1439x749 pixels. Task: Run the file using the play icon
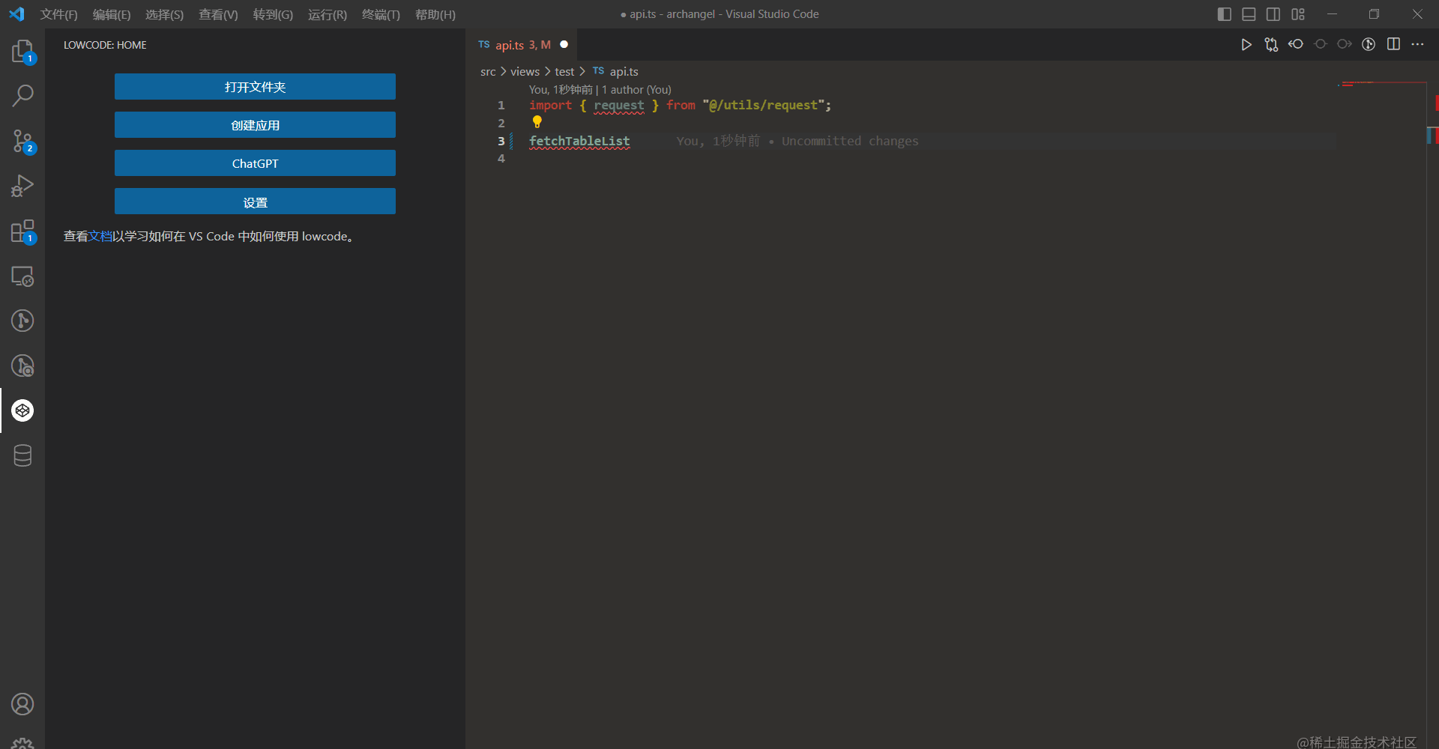[1246, 44]
